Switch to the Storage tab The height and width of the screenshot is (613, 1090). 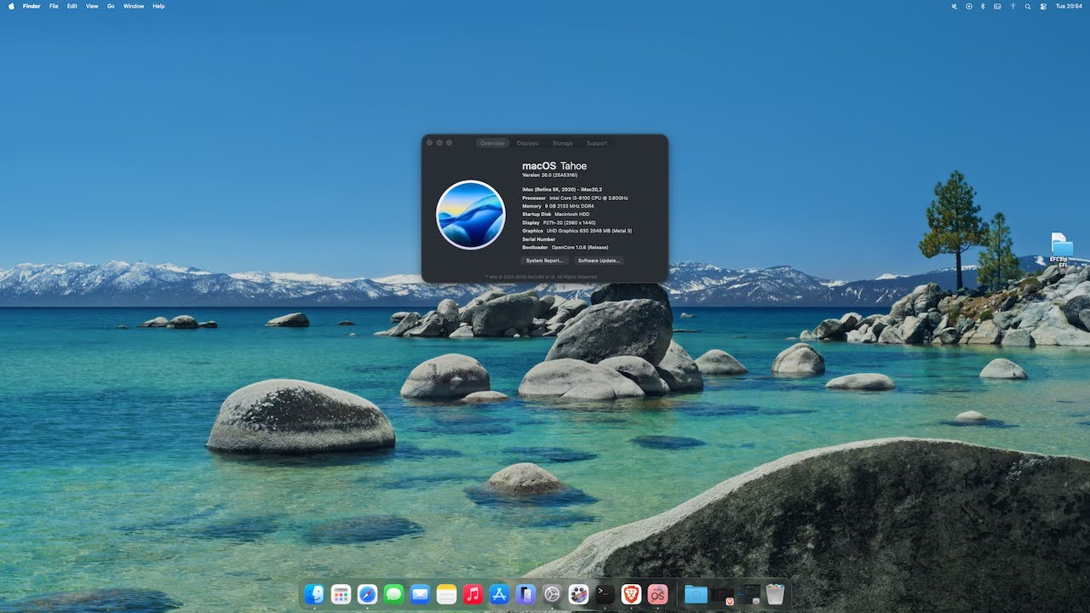point(563,143)
